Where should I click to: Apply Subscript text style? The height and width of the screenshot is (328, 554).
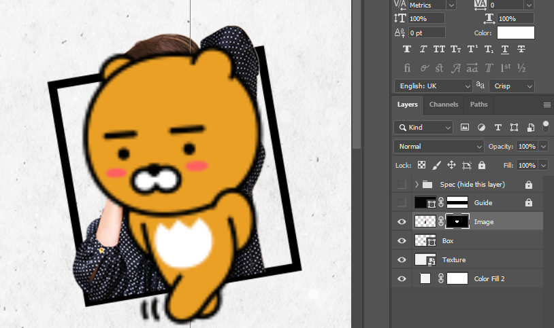coord(489,50)
